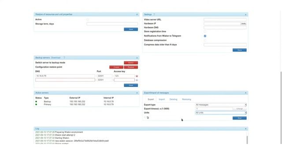282x158 pixels.
Task: Open the Units dropdown
Action: pos(221,113)
